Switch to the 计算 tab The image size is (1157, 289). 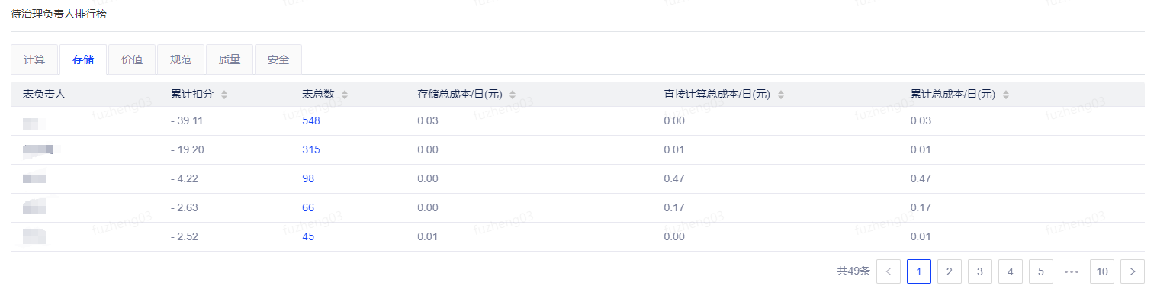click(34, 59)
